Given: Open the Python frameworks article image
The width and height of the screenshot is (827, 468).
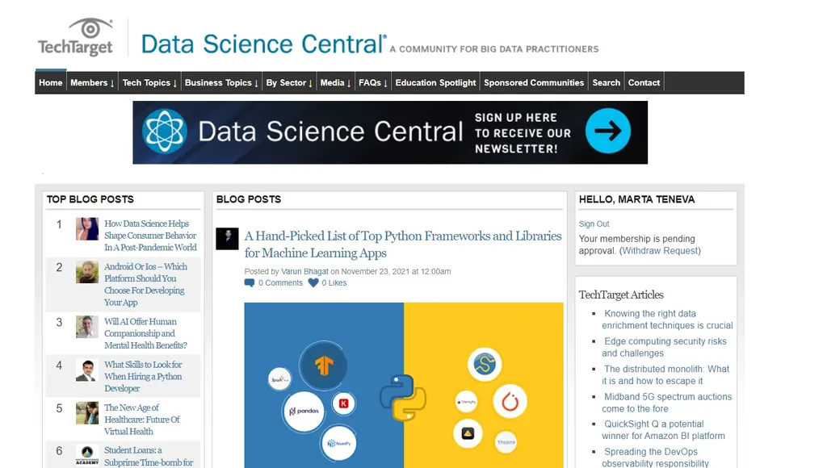Looking at the screenshot, I should click(x=404, y=385).
